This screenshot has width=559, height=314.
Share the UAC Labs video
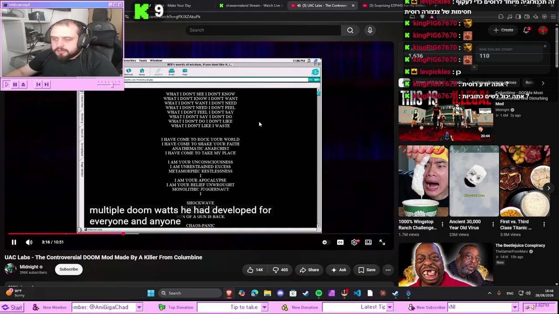tap(309, 270)
